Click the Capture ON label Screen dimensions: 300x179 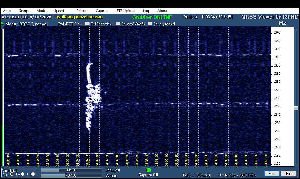point(148,175)
